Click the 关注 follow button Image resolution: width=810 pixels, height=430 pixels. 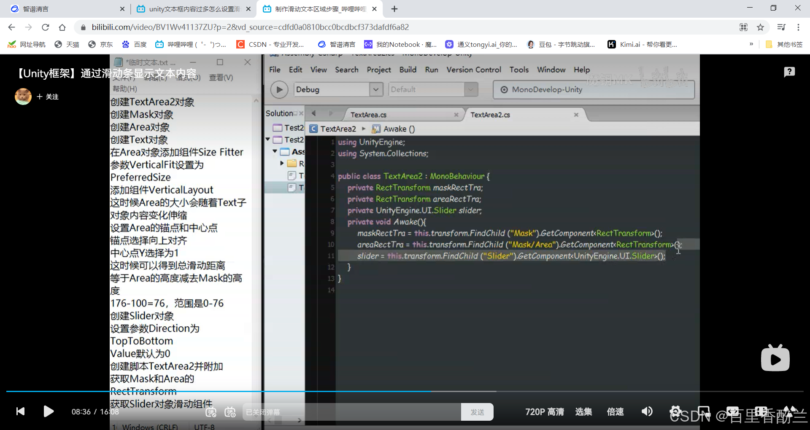pos(48,97)
